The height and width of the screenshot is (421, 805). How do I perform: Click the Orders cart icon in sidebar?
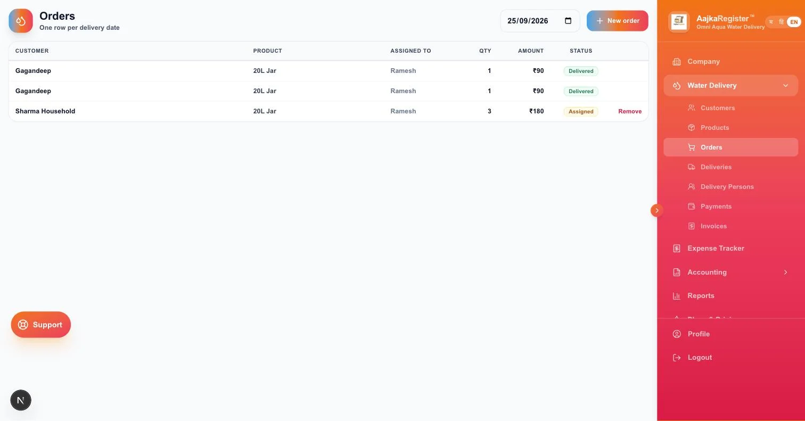692,147
